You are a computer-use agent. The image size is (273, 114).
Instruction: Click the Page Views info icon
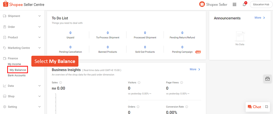(182, 82)
